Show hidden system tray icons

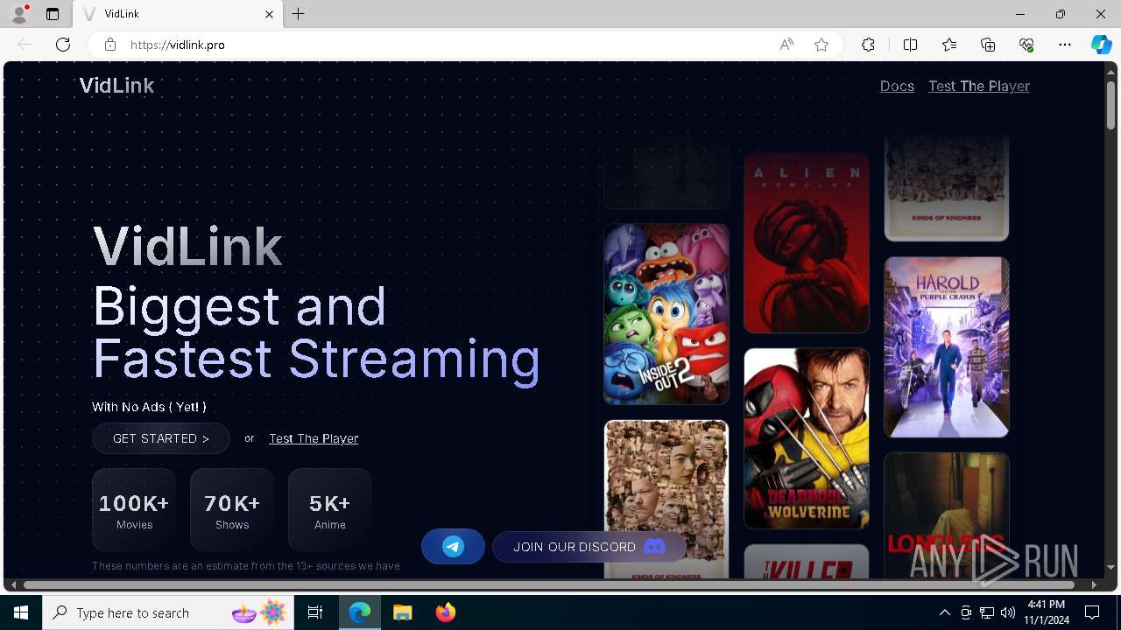click(x=945, y=612)
